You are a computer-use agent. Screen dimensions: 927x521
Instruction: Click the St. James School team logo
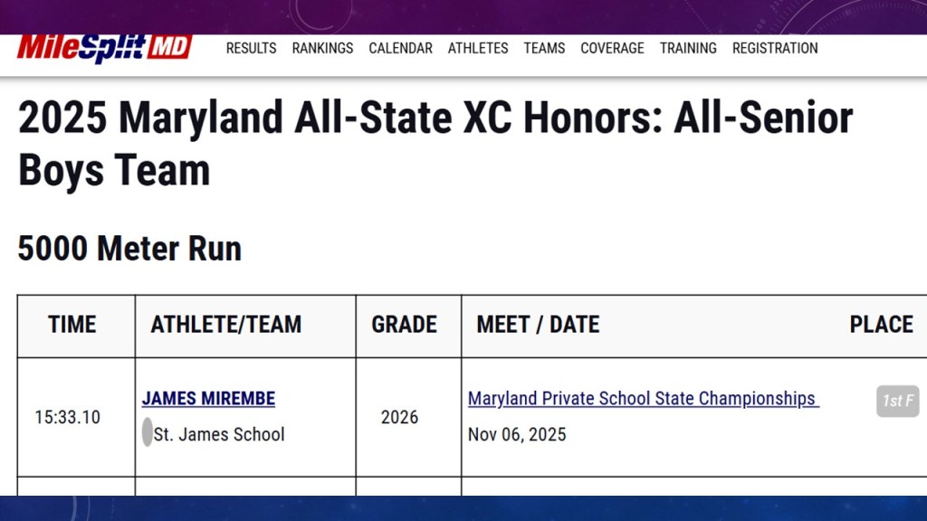pyautogui.click(x=147, y=433)
